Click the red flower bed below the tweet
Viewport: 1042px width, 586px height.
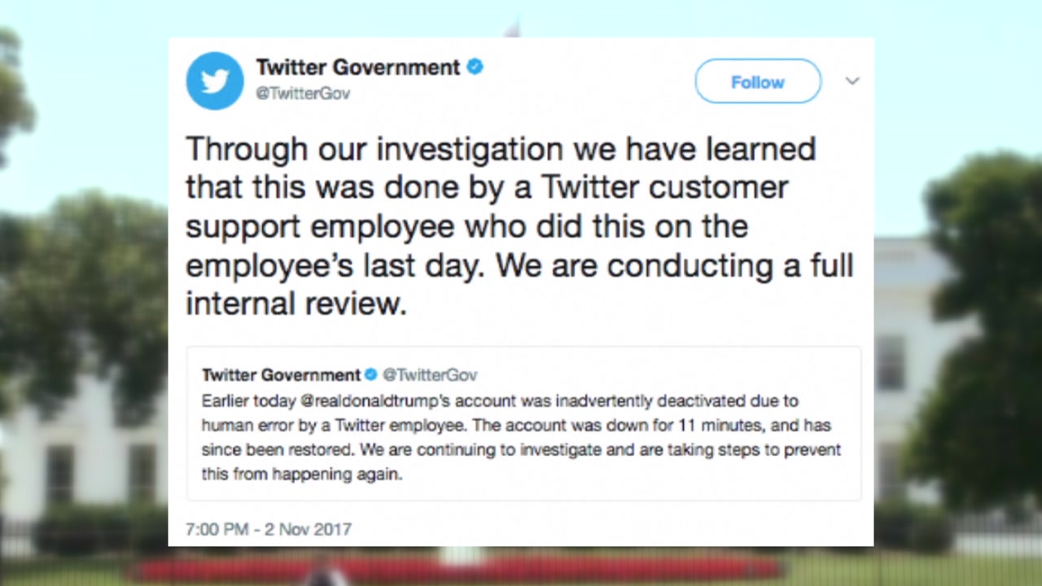coord(456,567)
